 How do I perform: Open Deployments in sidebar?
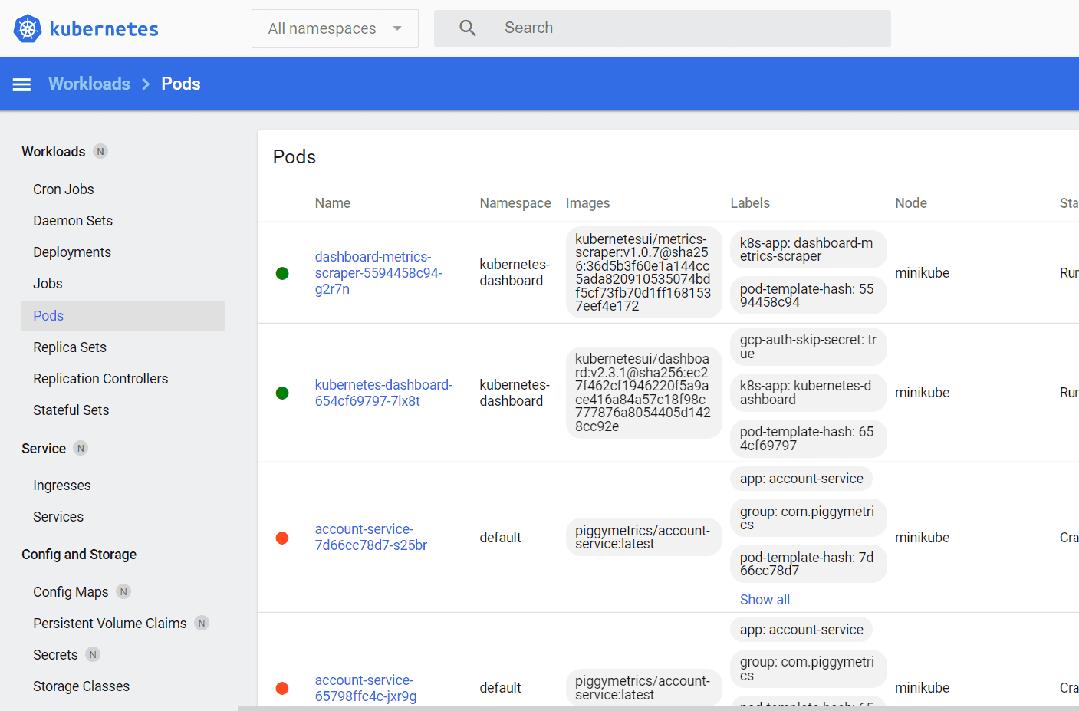point(72,252)
